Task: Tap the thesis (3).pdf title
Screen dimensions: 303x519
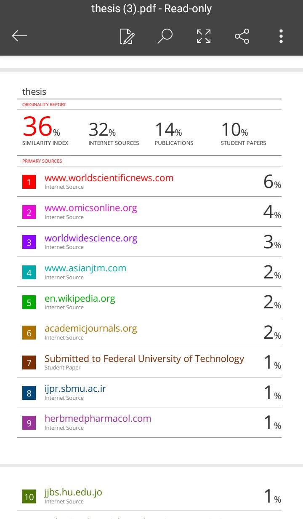Action: tap(151, 8)
